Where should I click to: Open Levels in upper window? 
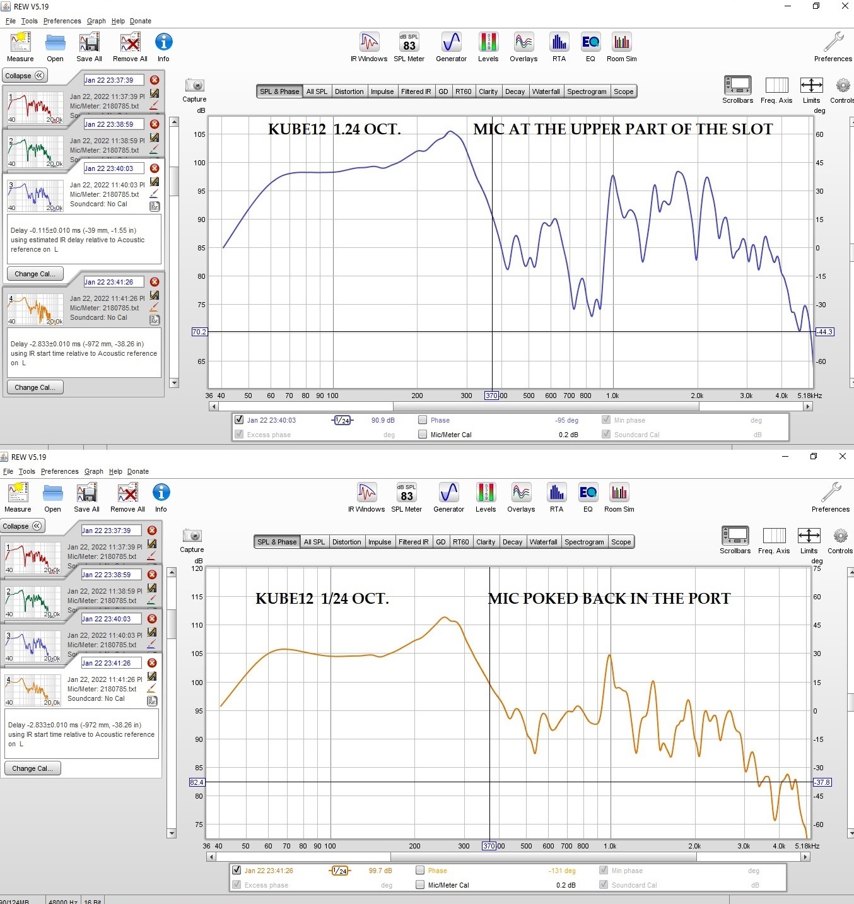(488, 42)
